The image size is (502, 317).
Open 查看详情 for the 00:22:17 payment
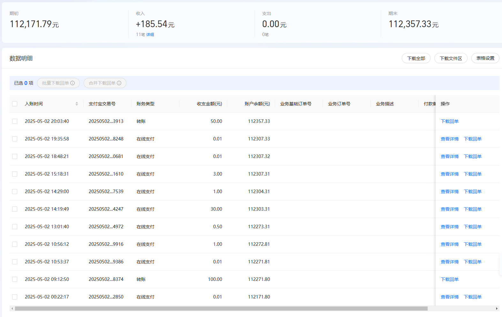coord(449,297)
